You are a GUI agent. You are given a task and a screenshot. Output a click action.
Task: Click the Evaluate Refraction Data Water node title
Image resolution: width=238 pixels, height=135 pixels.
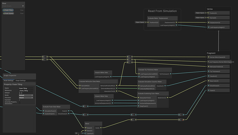click(x=90, y=82)
